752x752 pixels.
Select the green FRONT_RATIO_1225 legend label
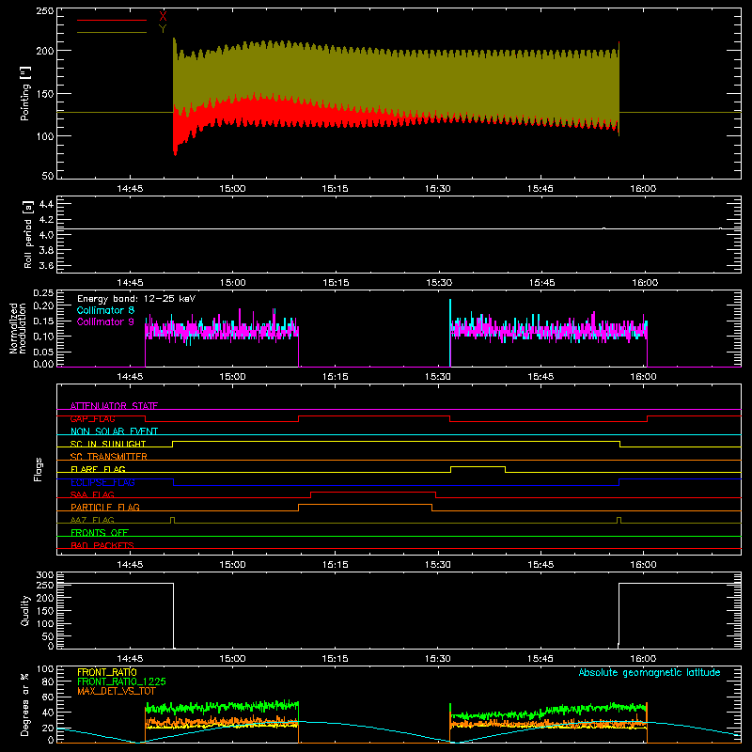tap(121, 681)
